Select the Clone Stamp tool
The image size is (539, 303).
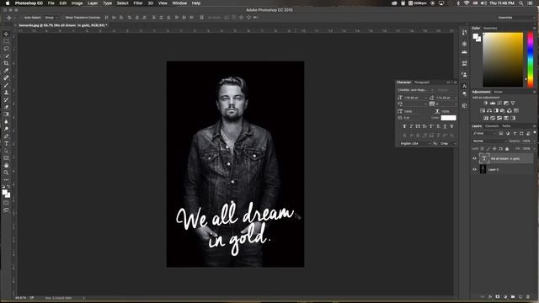click(6, 93)
